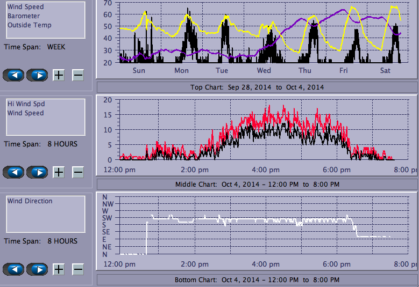Click the Bottom Chart date range bar
Screen dimensions: 419x287
[257, 280]
